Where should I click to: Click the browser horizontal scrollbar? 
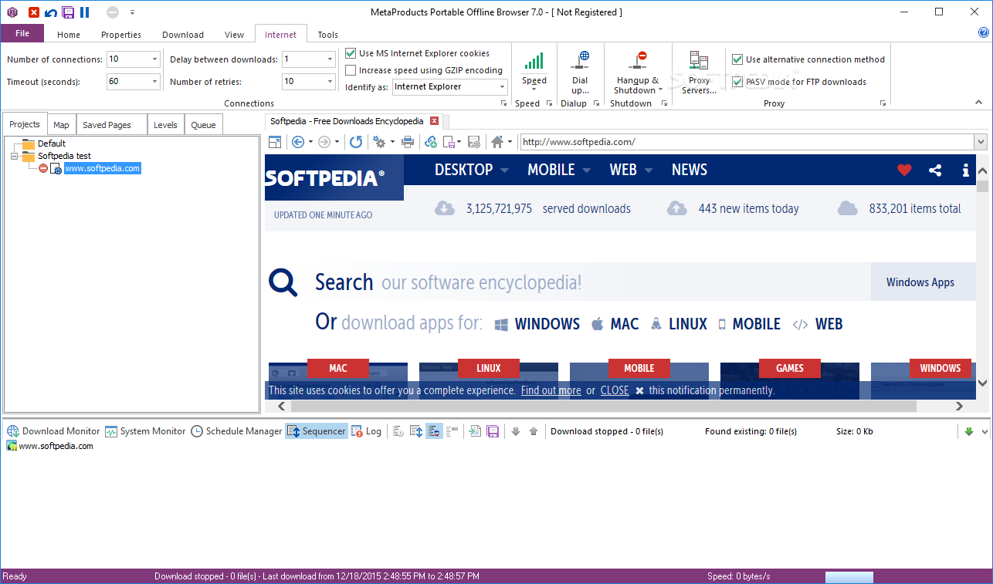pos(603,406)
